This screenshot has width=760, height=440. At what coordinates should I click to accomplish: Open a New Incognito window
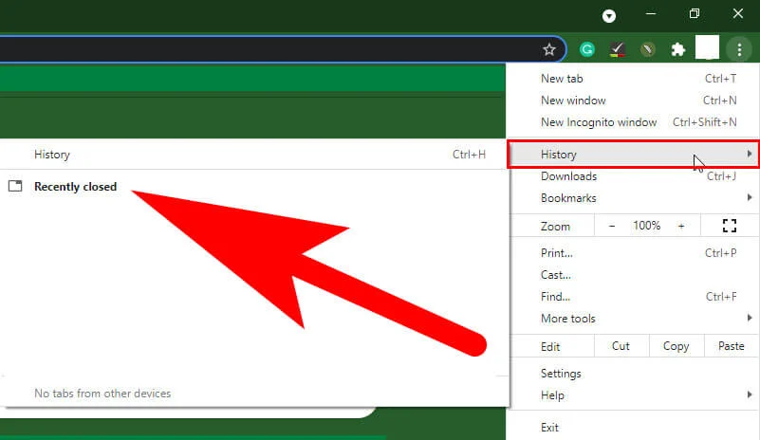click(633, 122)
